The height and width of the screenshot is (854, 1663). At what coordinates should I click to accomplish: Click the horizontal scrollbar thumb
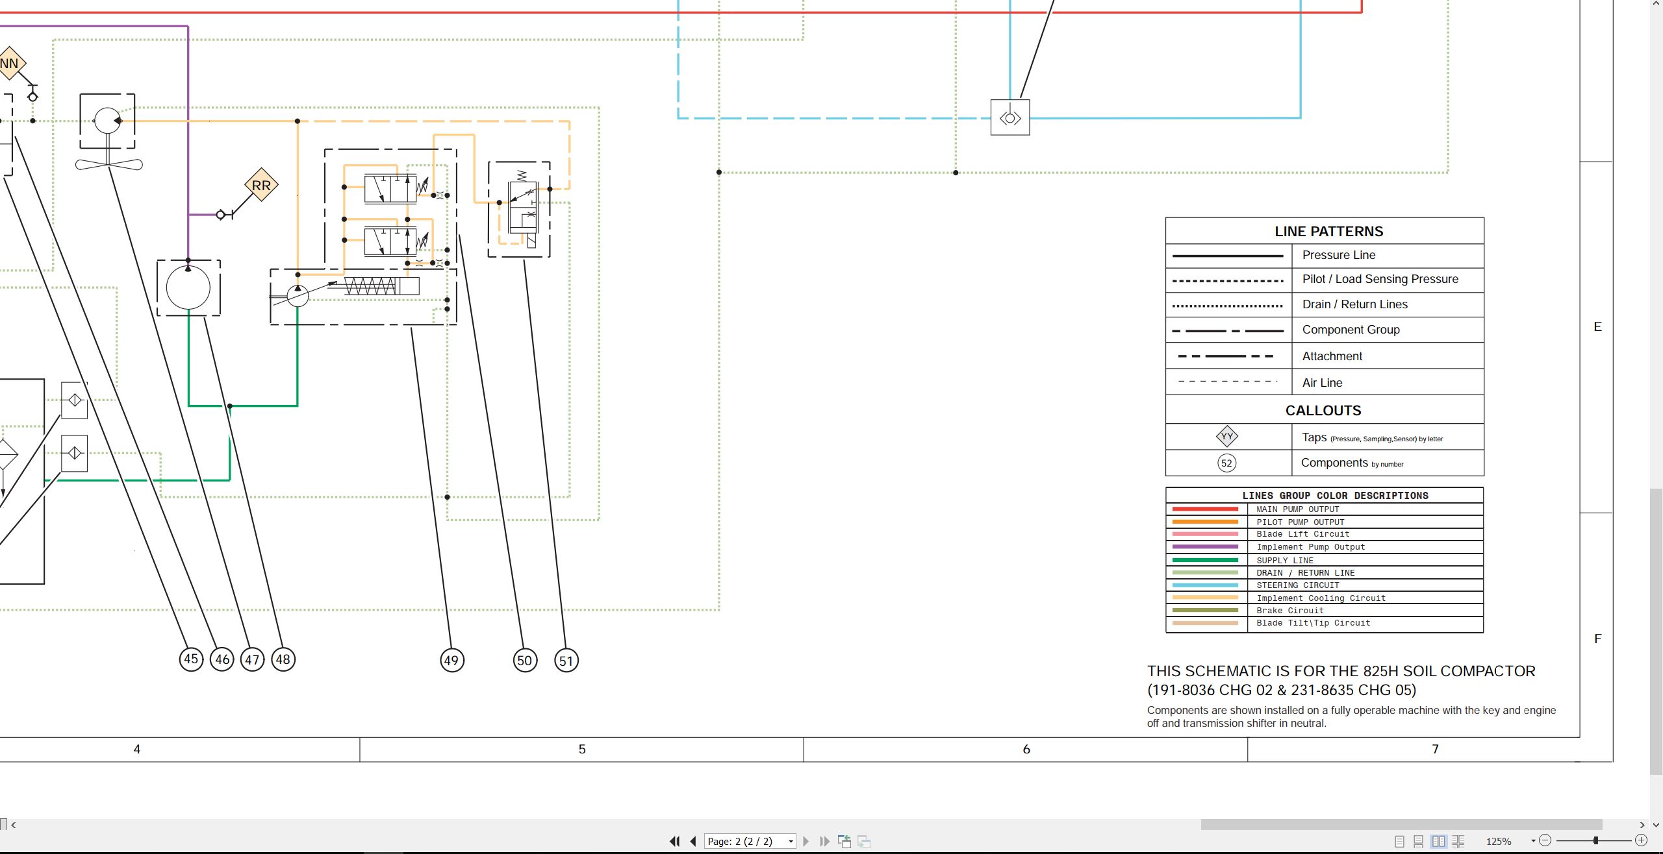point(1401,825)
